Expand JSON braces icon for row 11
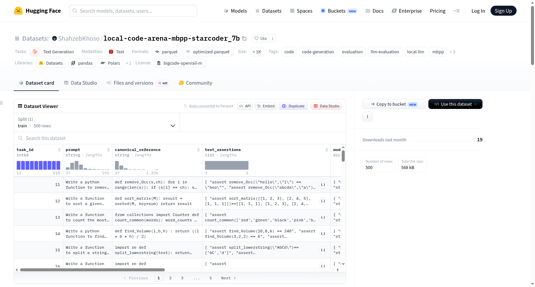The width and height of the screenshot is (535, 287). [x=323, y=185]
